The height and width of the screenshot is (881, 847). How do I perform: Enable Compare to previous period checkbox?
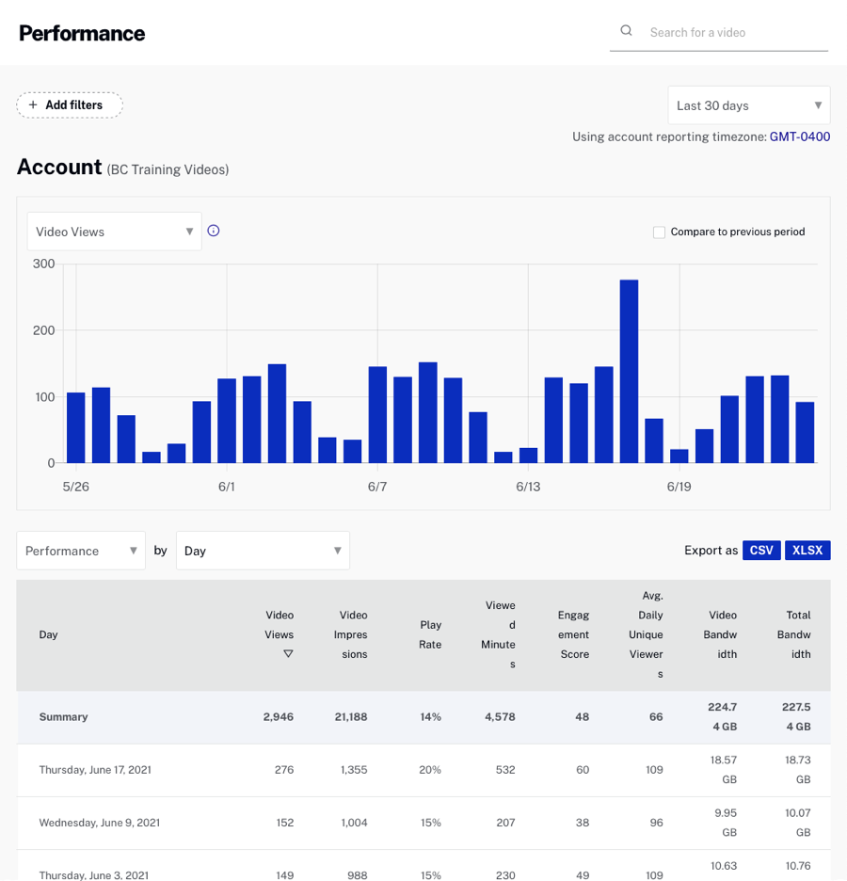tap(659, 232)
